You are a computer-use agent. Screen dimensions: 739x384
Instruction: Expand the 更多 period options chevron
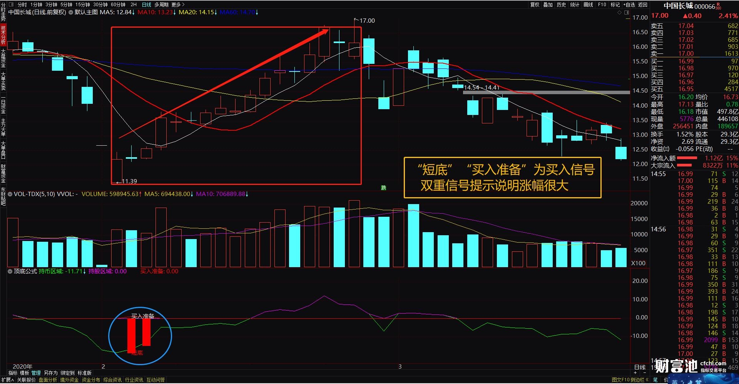pos(183,5)
